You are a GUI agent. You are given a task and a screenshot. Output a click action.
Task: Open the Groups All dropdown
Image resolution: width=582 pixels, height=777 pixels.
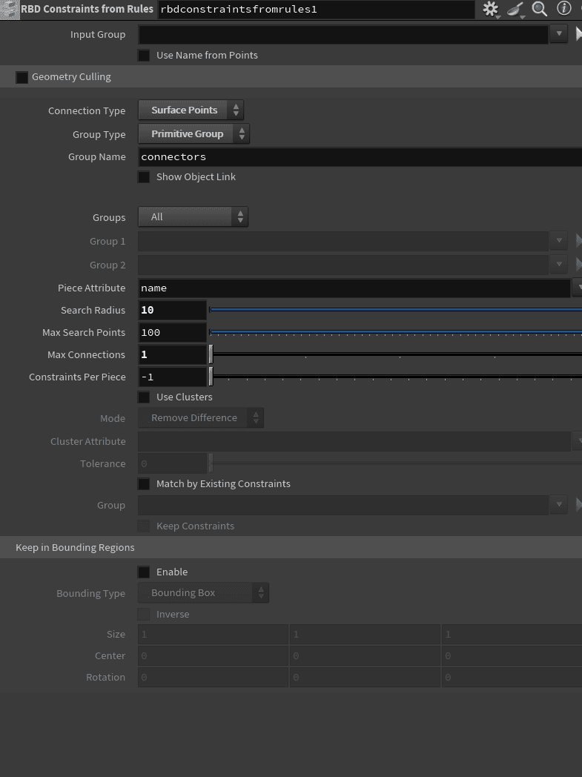[x=194, y=216]
